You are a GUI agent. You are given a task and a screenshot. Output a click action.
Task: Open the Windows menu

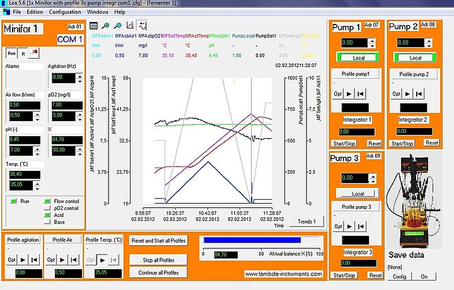pos(98,12)
